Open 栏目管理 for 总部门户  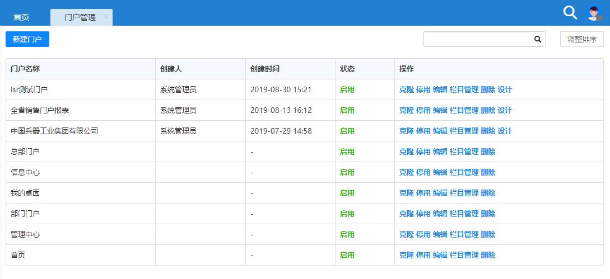(x=464, y=152)
